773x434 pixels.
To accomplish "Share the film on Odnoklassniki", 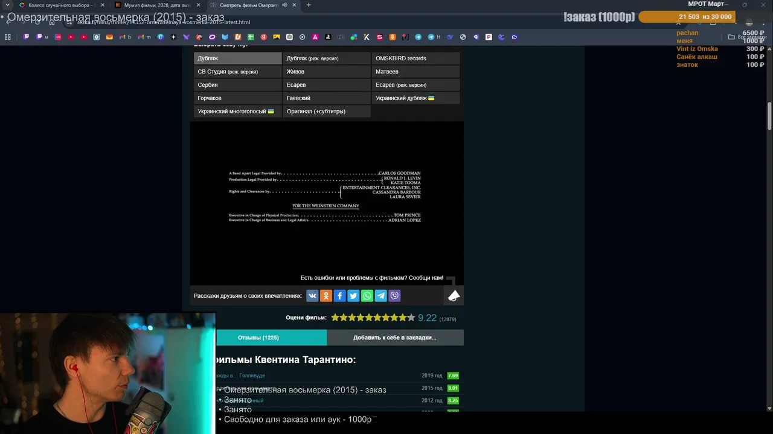I will tap(326, 295).
